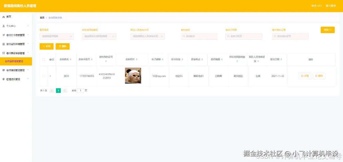Click the 生病 health status cell
This screenshot has height=162, width=343.
tap(258, 76)
